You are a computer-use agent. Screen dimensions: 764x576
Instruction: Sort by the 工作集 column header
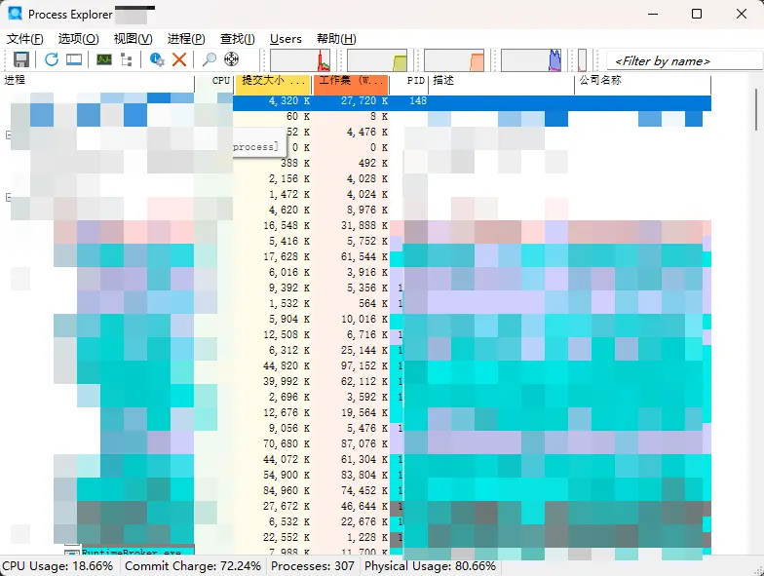[351, 84]
